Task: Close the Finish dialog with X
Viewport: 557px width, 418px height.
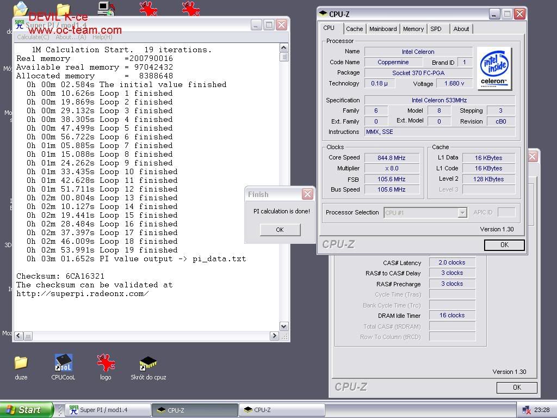Action: pyautogui.click(x=307, y=194)
